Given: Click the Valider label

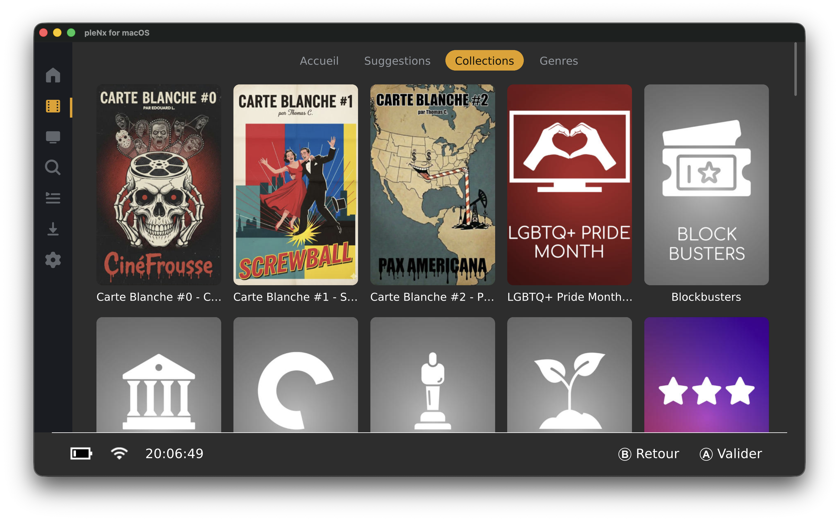Looking at the screenshot, I should point(739,453).
